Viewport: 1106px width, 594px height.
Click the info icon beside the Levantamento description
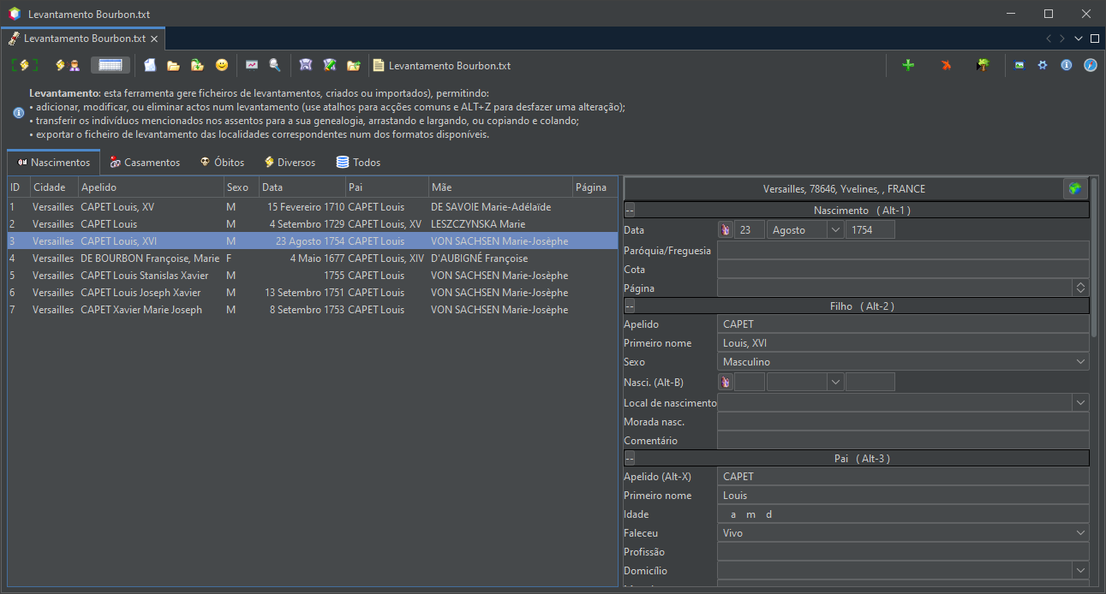(x=18, y=113)
